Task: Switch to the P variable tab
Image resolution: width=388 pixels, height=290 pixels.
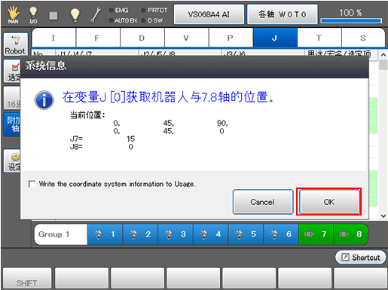Action: tap(231, 38)
